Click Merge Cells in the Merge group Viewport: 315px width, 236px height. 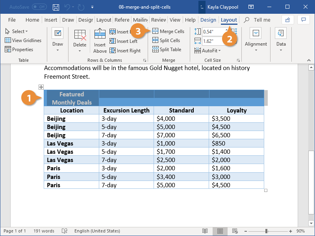169,31
